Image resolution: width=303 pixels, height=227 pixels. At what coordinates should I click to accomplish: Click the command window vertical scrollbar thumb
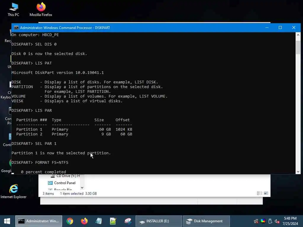[298, 47]
